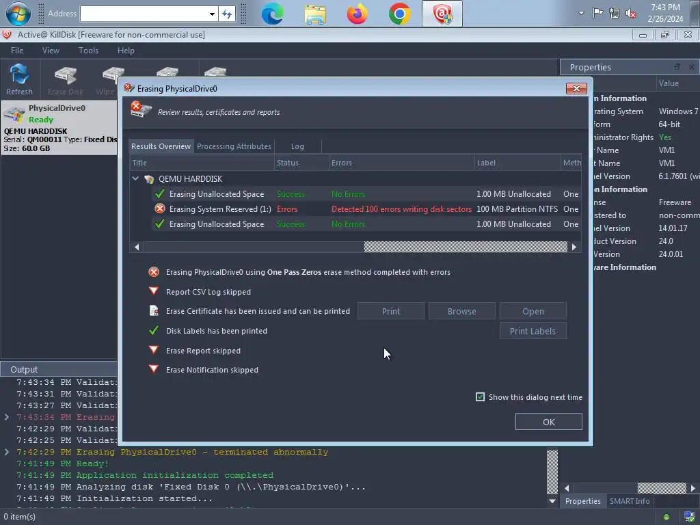Click the Properties panel horizontal scrollbar thumb
The width and height of the screenshot is (700, 525).
[x=662, y=488]
